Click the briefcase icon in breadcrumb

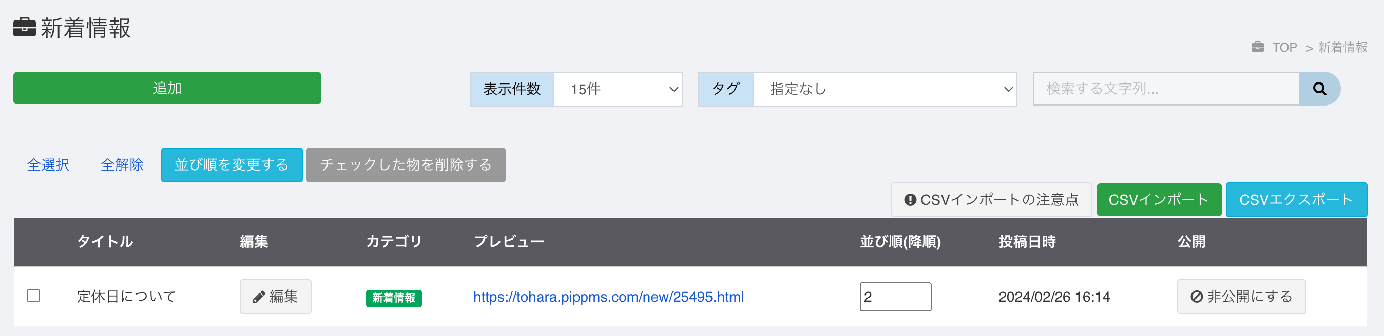coord(1258,47)
